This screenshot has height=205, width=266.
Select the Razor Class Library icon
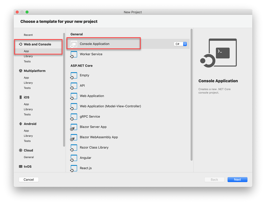(x=74, y=148)
